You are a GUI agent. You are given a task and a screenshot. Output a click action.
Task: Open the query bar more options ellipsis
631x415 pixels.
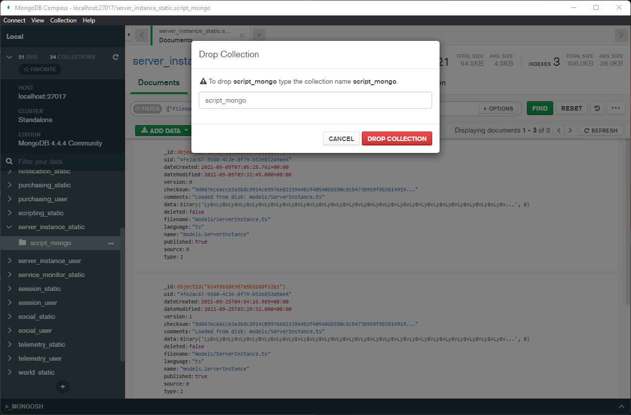[x=616, y=108]
